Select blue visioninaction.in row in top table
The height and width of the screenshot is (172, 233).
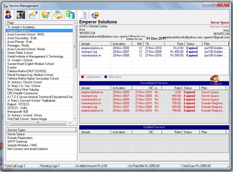click(154, 55)
